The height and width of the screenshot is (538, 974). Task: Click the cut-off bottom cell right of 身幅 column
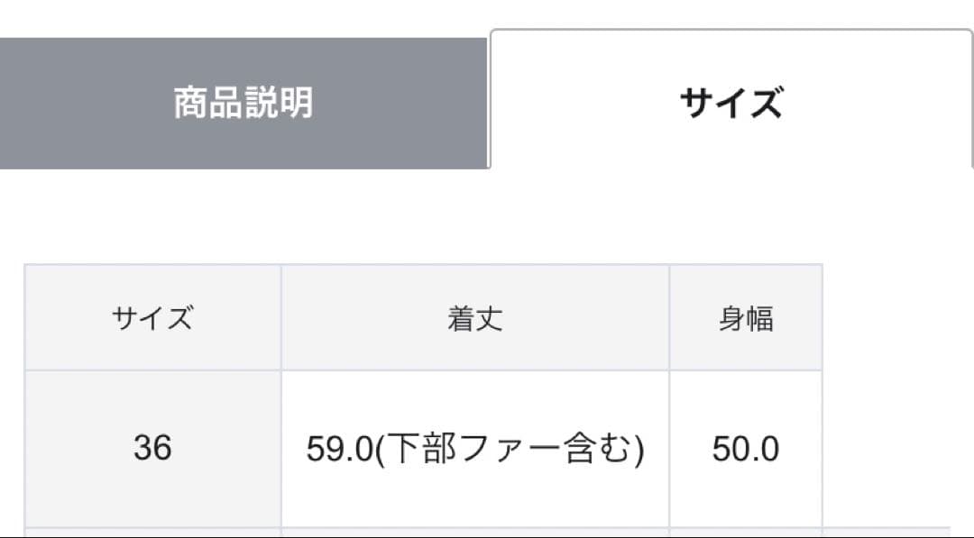[886, 532]
